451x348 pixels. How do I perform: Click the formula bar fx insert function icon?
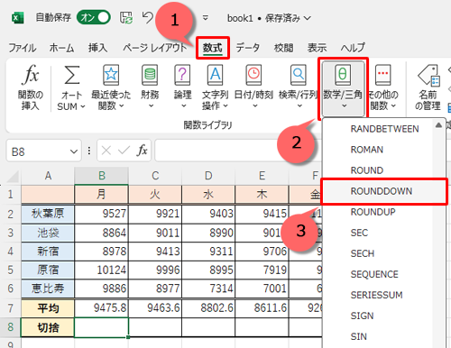[x=143, y=151]
